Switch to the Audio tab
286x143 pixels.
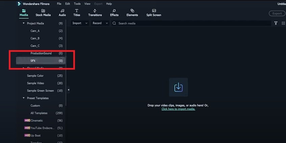pos(62,13)
